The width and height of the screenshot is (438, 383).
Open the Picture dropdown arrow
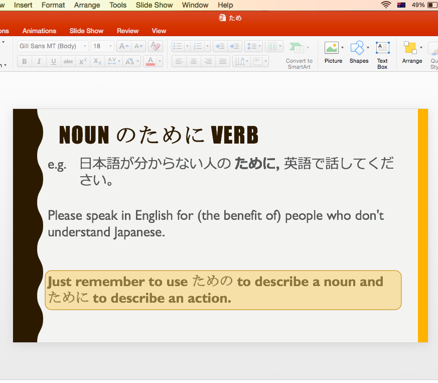pyautogui.click(x=343, y=48)
